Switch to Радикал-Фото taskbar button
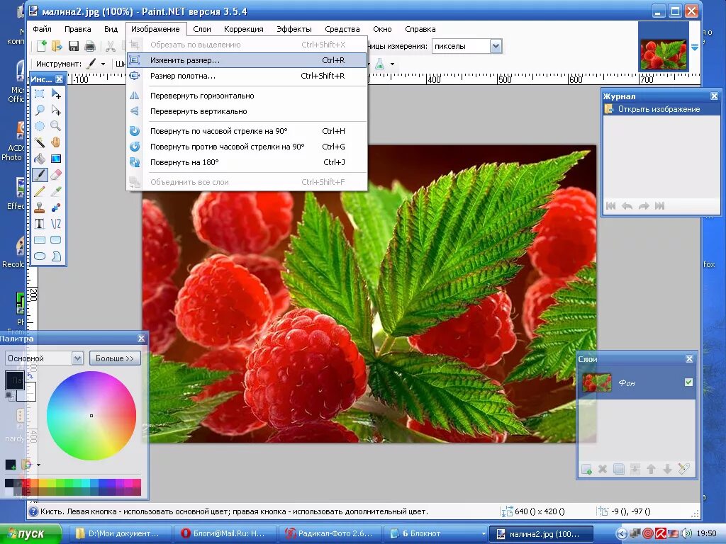 [330, 534]
